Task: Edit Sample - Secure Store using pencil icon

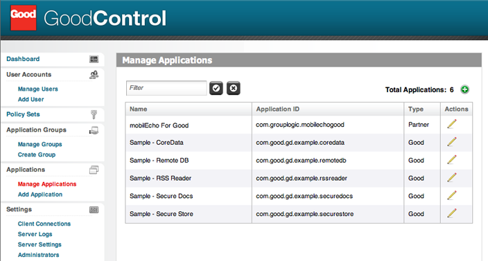Action: 451,213
